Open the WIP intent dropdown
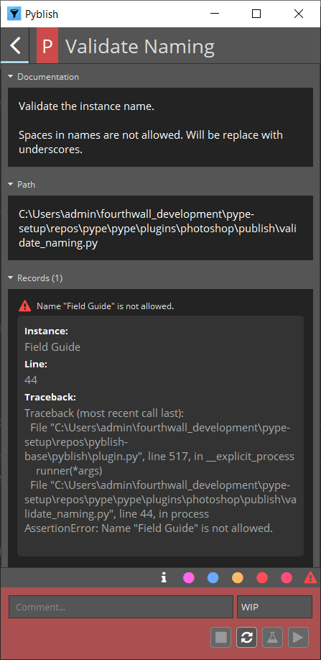The width and height of the screenshot is (321, 660). click(275, 607)
